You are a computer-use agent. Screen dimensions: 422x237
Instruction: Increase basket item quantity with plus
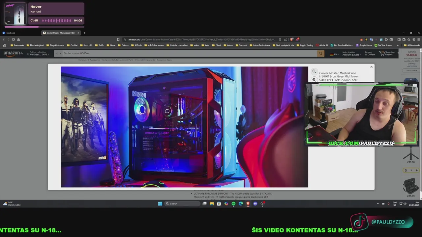click(x=416, y=170)
